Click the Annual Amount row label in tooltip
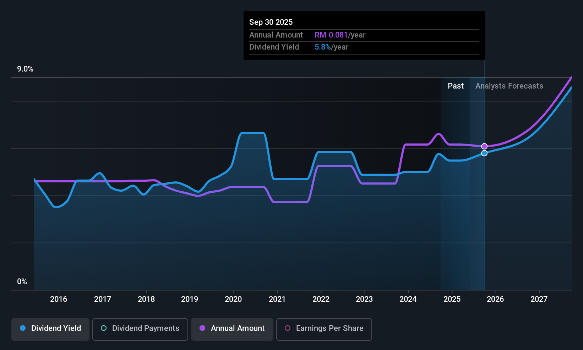This screenshot has width=583, height=350. 276,35
